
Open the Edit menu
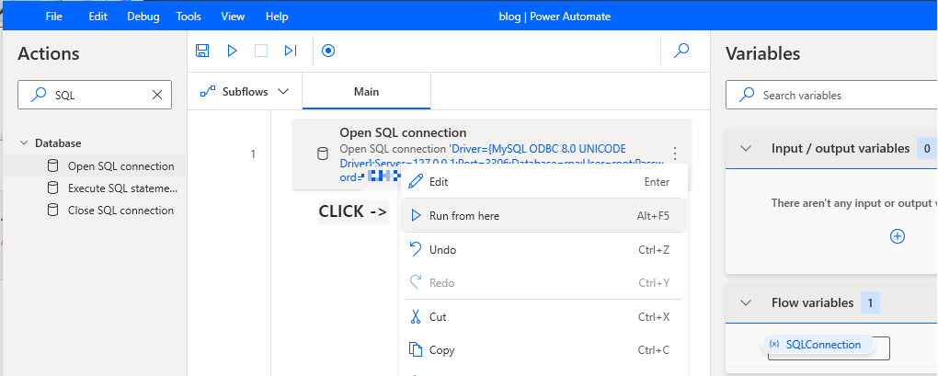(98, 17)
